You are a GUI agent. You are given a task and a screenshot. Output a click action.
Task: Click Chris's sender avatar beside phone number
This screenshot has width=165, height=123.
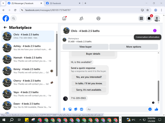click(x=65, y=99)
